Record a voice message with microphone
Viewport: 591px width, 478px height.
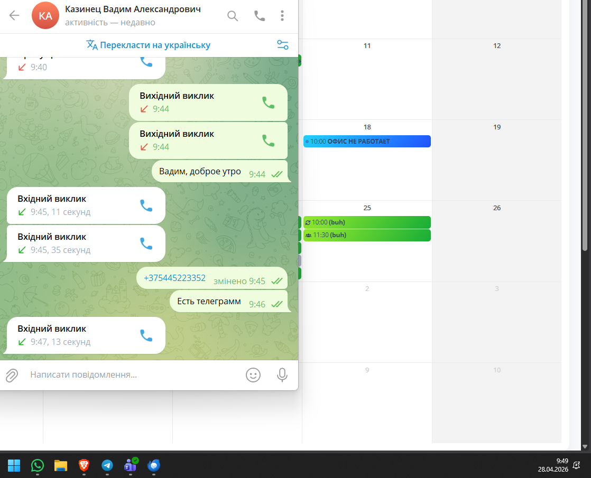pos(282,375)
